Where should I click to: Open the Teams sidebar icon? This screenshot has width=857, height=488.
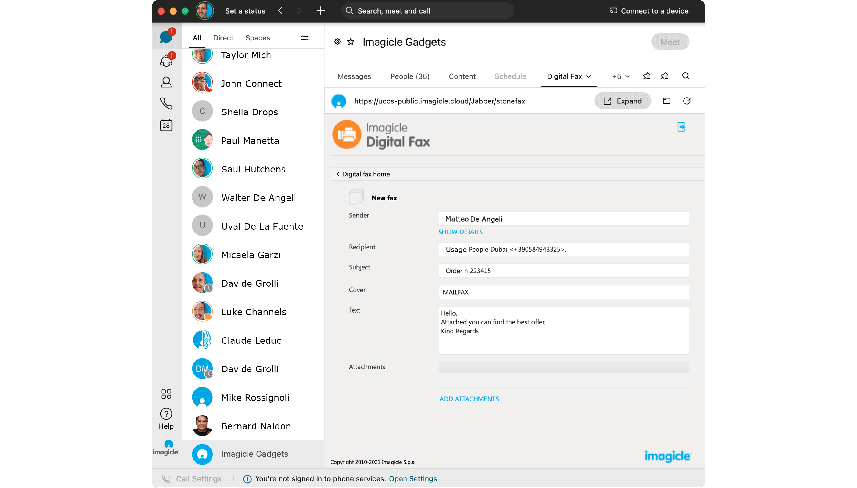pos(166,61)
